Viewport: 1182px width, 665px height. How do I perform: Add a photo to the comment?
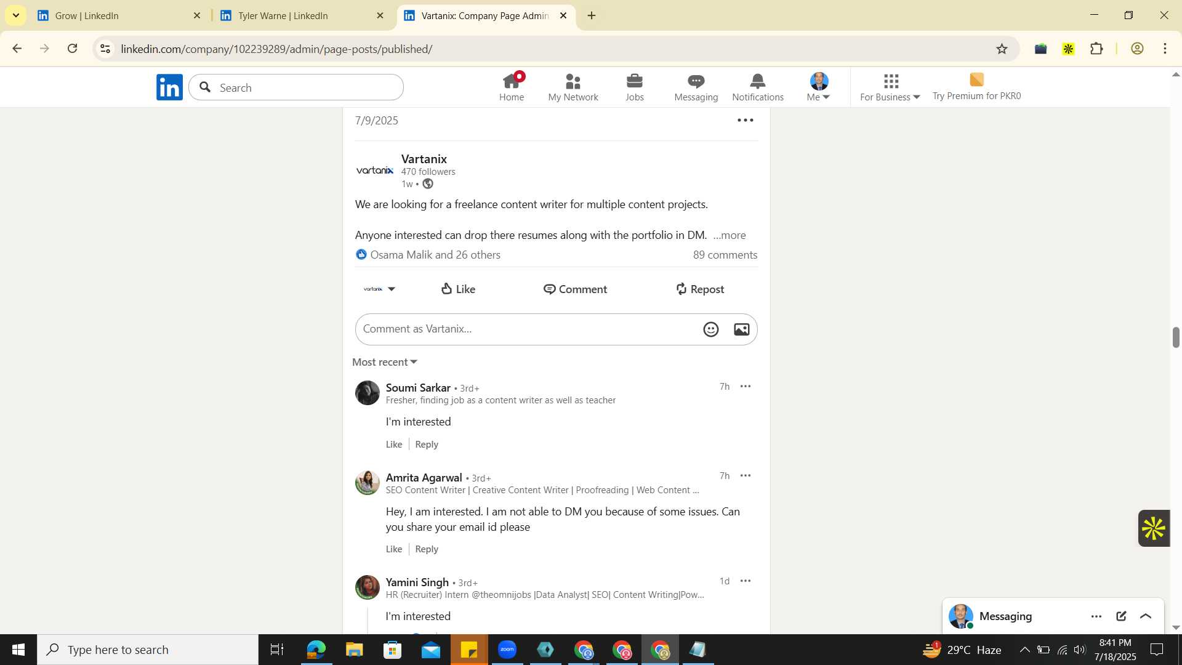point(741,329)
